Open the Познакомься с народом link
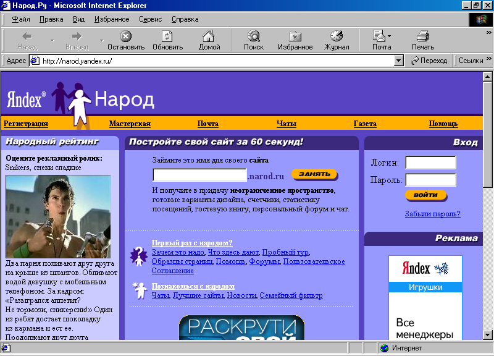 click(x=193, y=286)
